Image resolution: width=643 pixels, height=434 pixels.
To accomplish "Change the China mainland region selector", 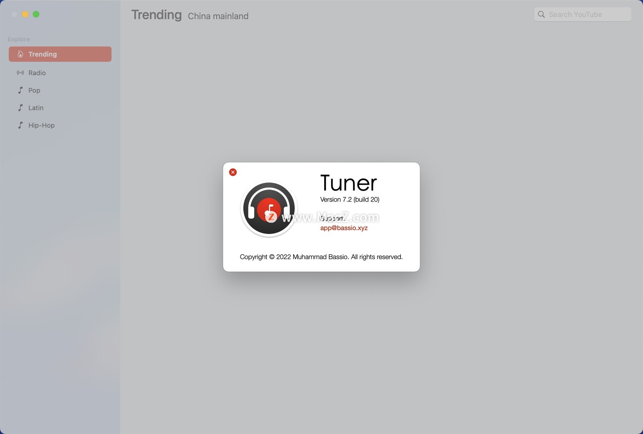I will (218, 16).
